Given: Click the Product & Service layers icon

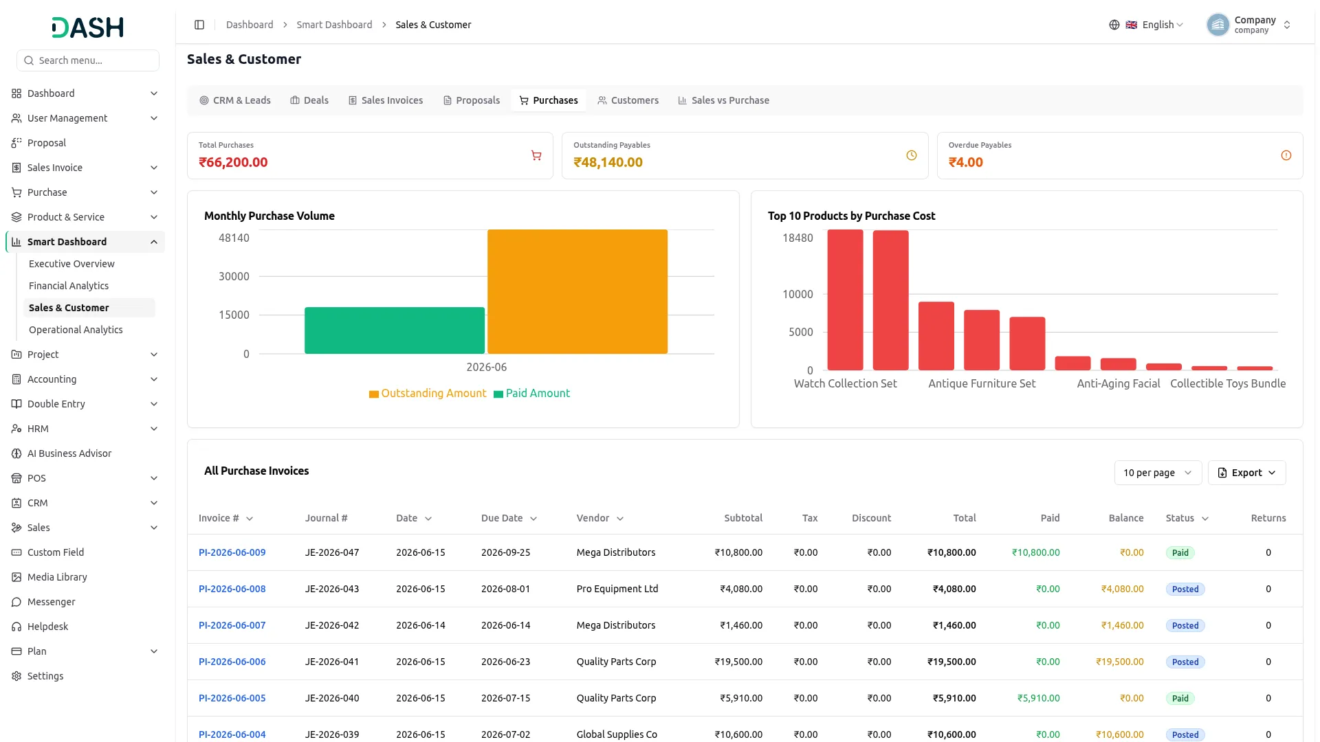Looking at the screenshot, I should 16,217.
